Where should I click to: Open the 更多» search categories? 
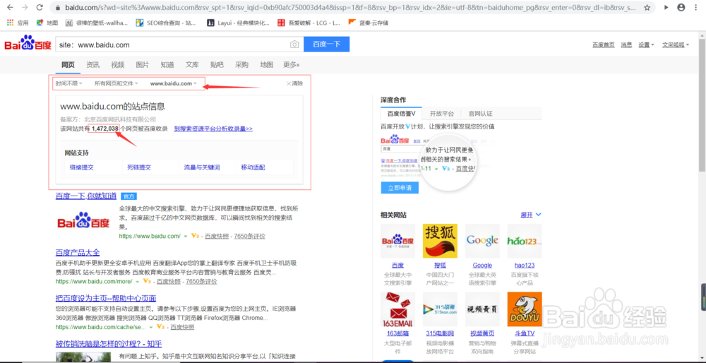tap(292, 65)
